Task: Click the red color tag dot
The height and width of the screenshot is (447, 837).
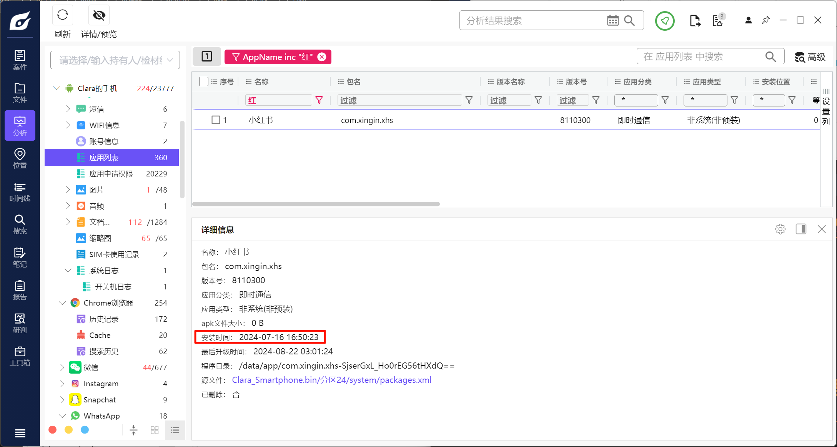Action: [x=53, y=430]
